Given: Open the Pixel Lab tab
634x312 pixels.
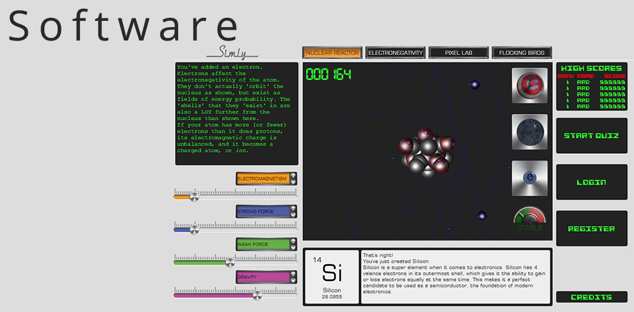Looking at the screenshot, I should 458,53.
